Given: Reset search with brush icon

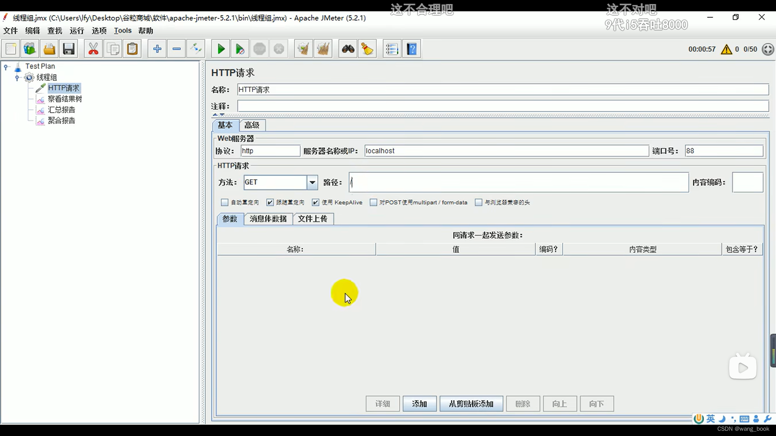Looking at the screenshot, I should tap(367, 49).
